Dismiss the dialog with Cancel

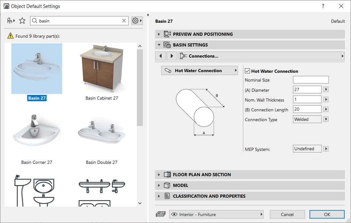tap(287, 214)
